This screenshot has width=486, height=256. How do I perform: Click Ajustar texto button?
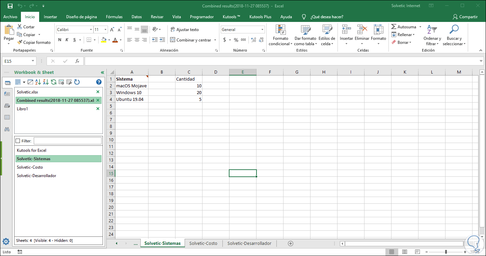[x=184, y=30]
